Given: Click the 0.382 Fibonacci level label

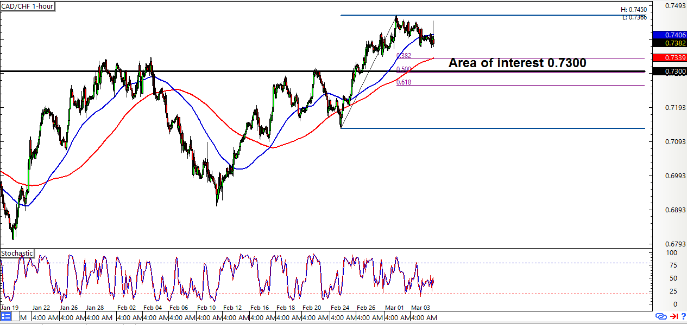Looking at the screenshot, I should [404, 55].
